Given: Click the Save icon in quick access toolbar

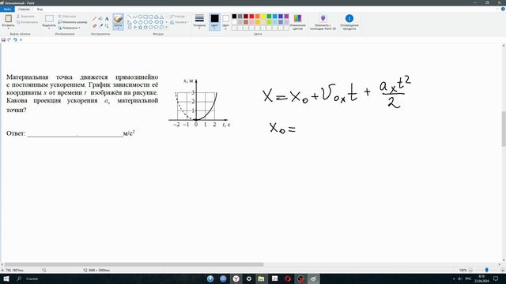Looking at the screenshot, I should pos(3,40).
